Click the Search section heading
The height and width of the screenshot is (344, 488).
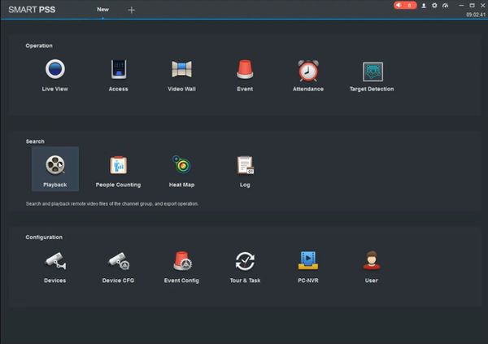[35, 142]
